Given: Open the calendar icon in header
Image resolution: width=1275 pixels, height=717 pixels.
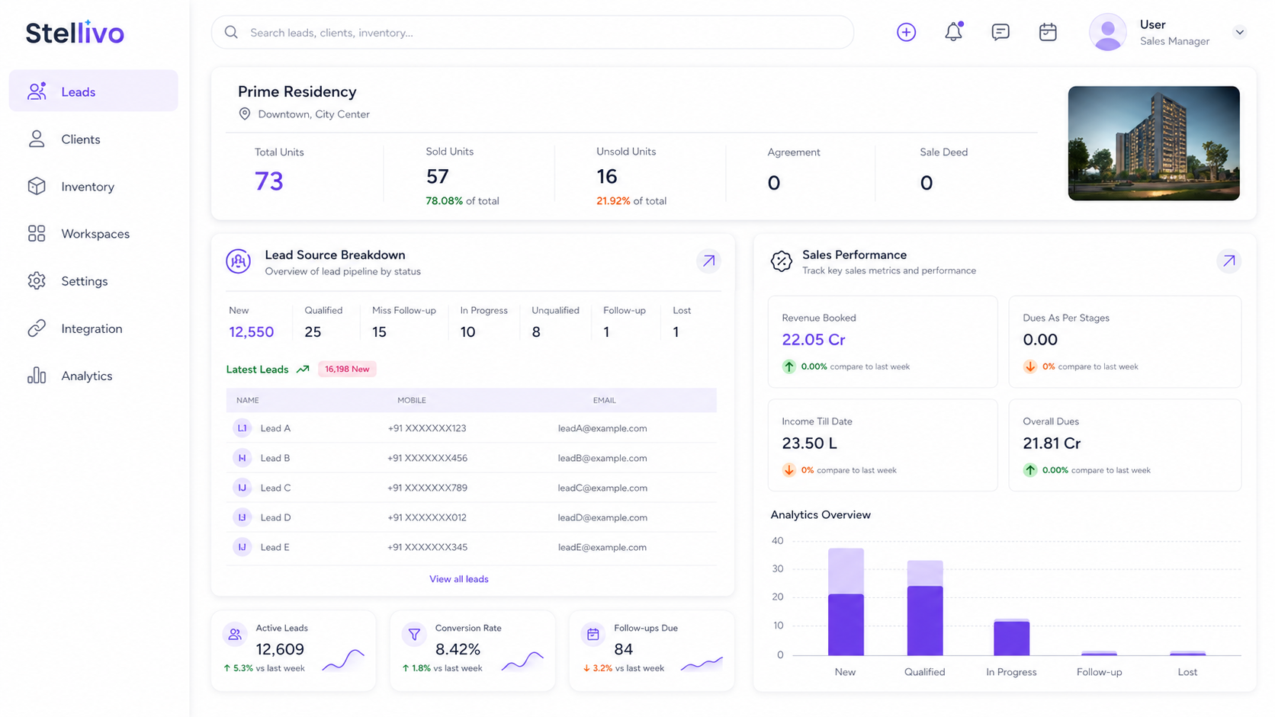Looking at the screenshot, I should 1048,32.
